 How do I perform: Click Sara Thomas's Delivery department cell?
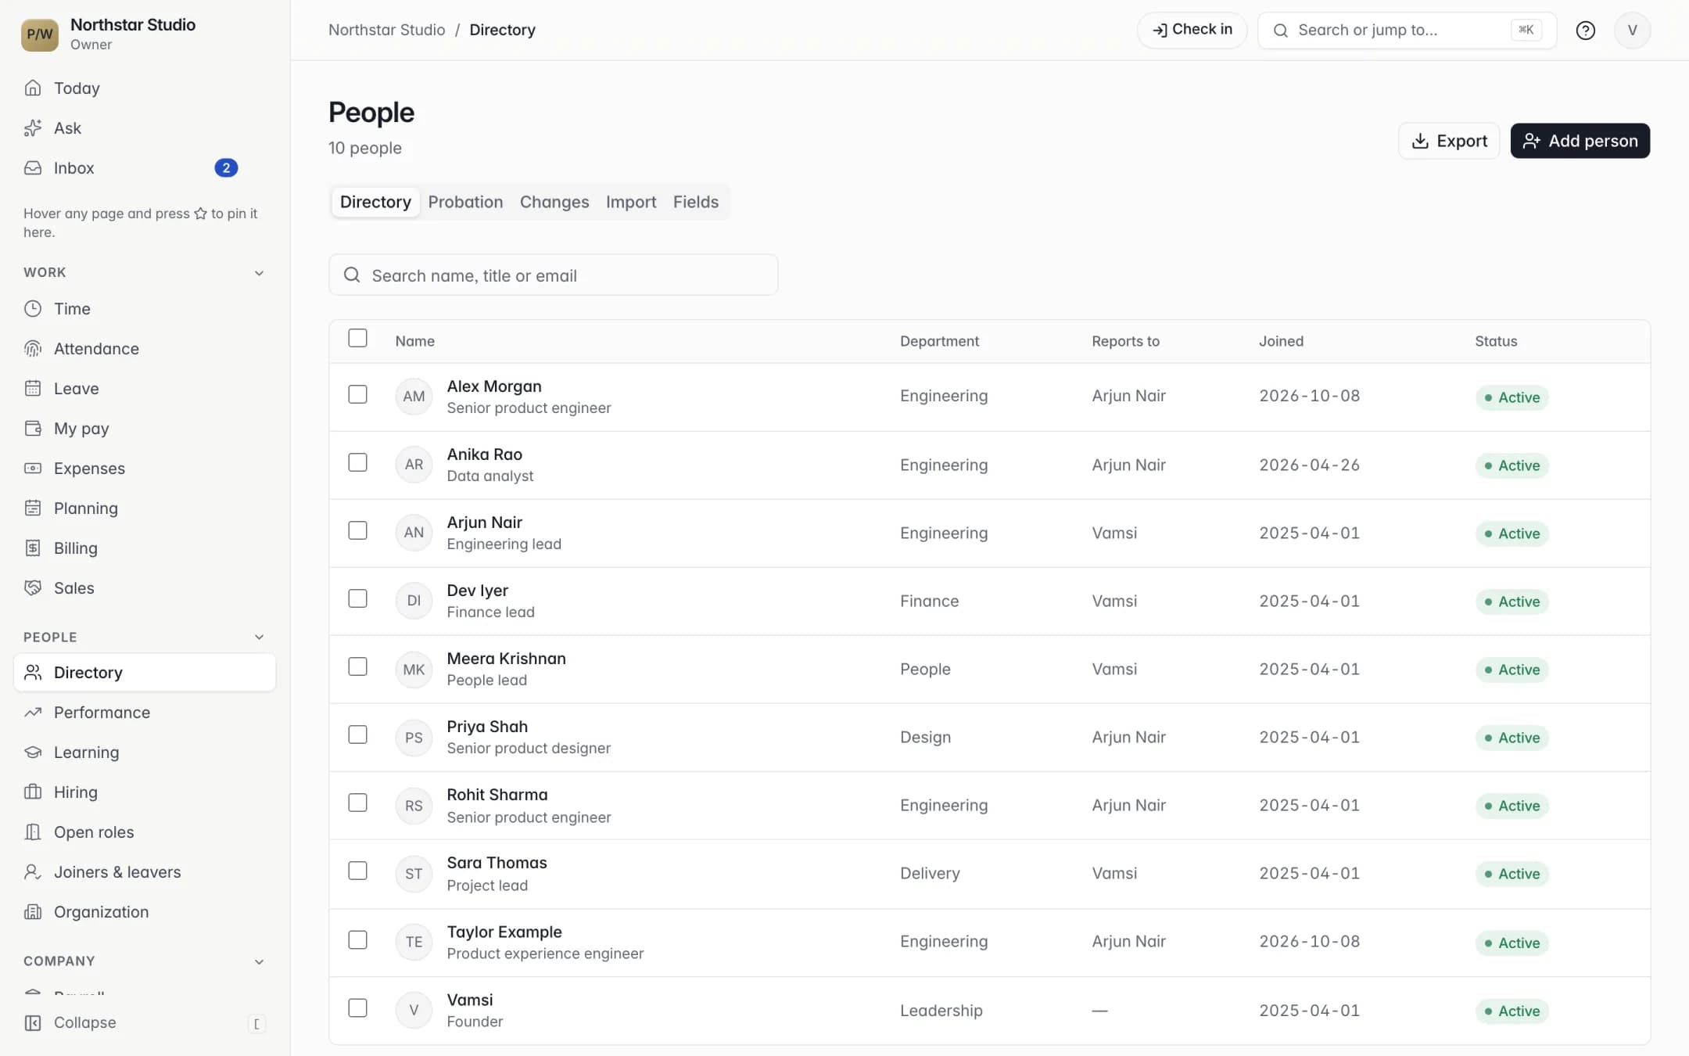930,873
